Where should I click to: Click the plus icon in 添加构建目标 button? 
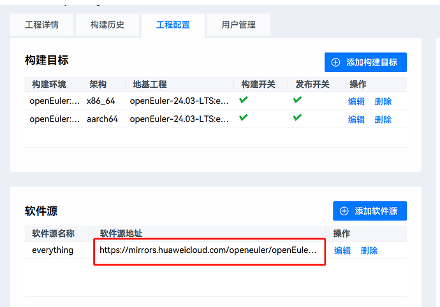click(x=335, y=62)
